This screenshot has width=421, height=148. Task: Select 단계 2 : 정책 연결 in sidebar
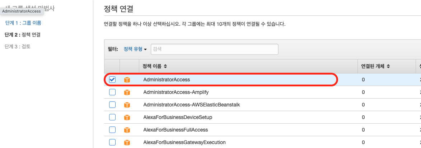click(x=23, y=35)
